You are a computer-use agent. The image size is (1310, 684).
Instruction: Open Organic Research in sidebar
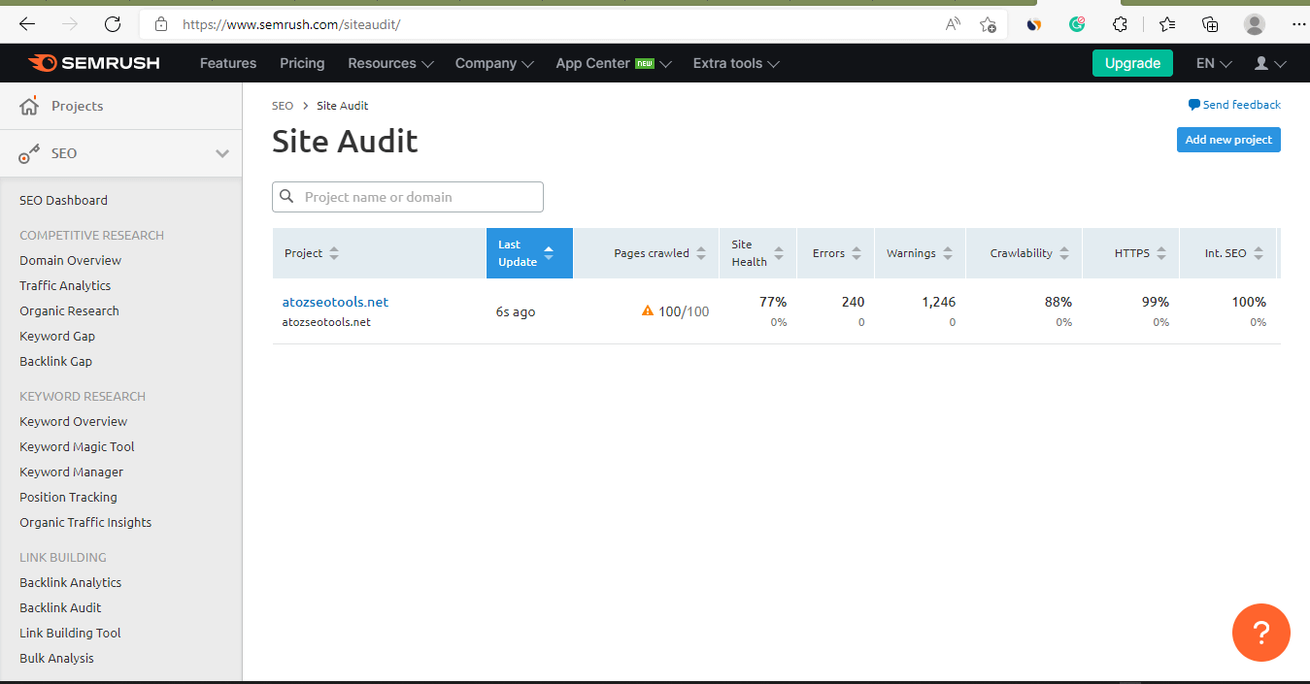[x=69, y=310]
